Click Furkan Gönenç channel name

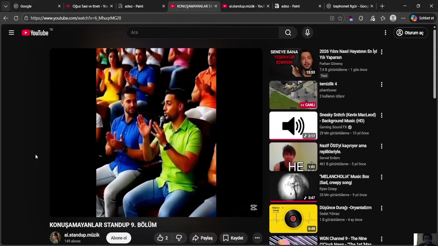pyautogui.click(x=331, y=64)
